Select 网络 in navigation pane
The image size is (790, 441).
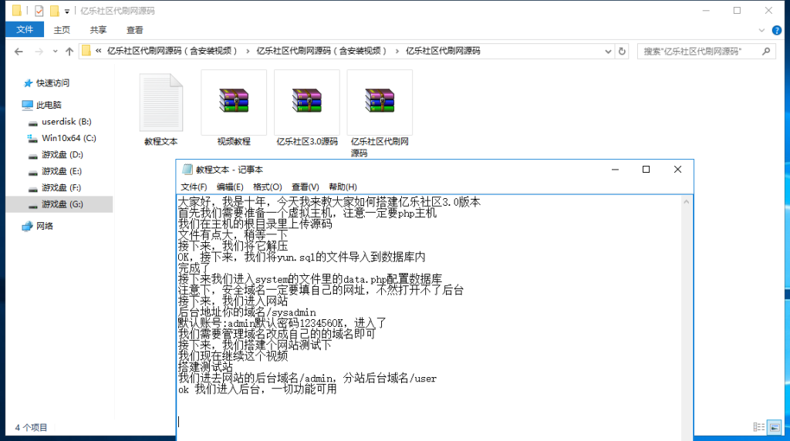click(x=44, y=226)
